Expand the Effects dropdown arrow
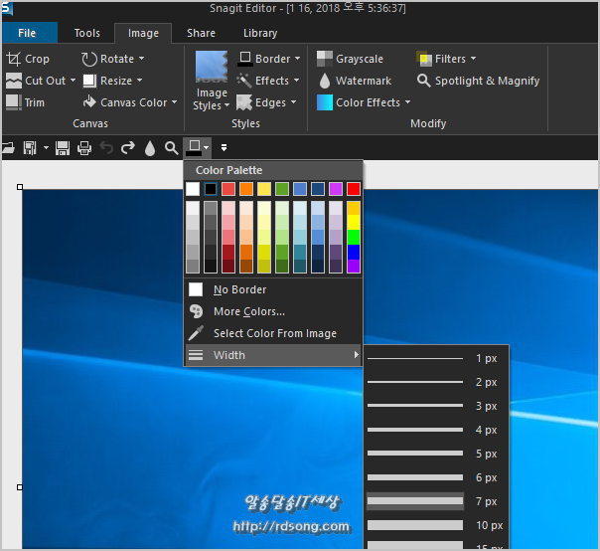The height and width of the screenshot is (551, 600). click(296, 81)
